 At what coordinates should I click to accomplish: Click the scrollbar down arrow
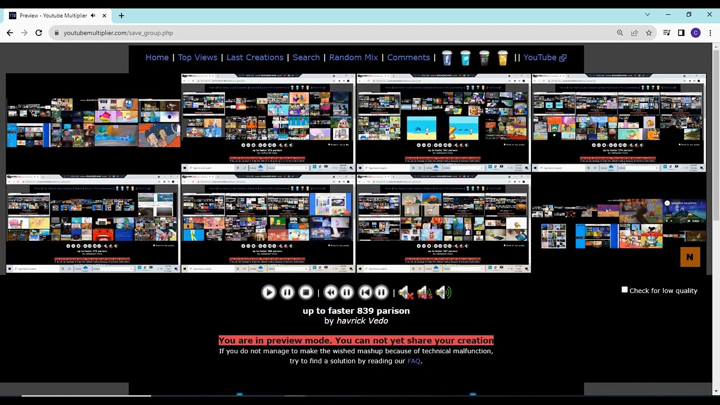pyautogui.click(x=716, y=391)
